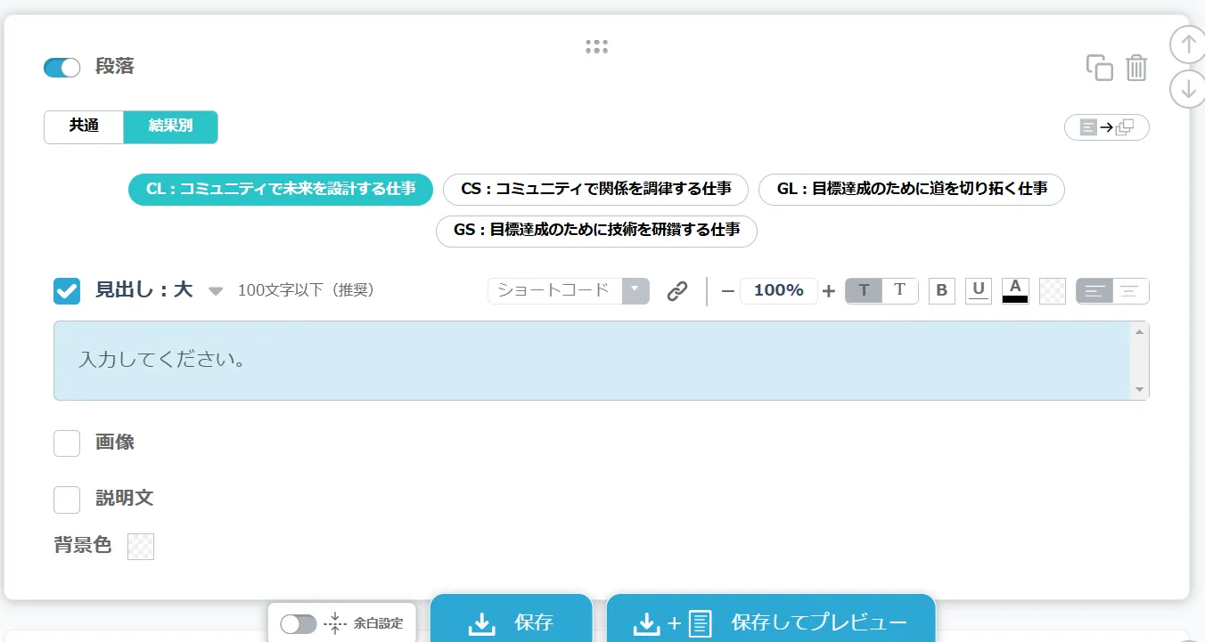1205x642 pixels.
Task: Switch to the 共通 tab
Action: click(84, 127)
